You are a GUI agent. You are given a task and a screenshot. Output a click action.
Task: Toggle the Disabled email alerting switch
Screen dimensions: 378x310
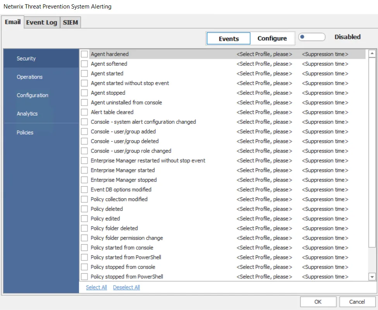click(x=312, y=37)
